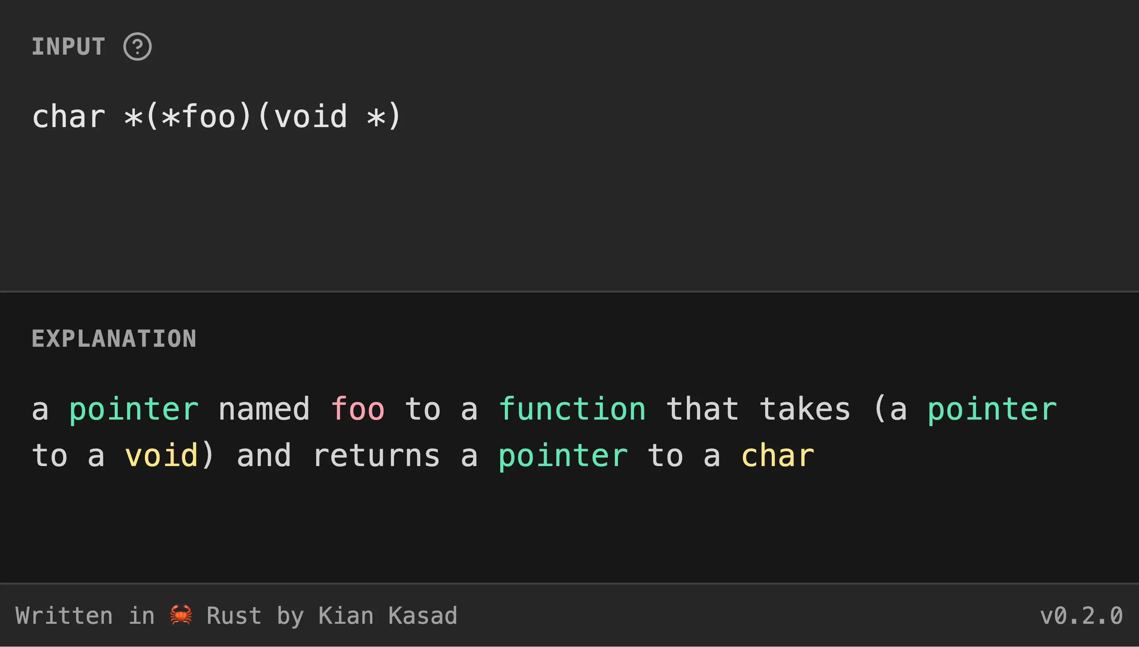1139x647 pixels.
Task: Click the help question-mark icon beside INPUT
Action: (x=137, y=46)
